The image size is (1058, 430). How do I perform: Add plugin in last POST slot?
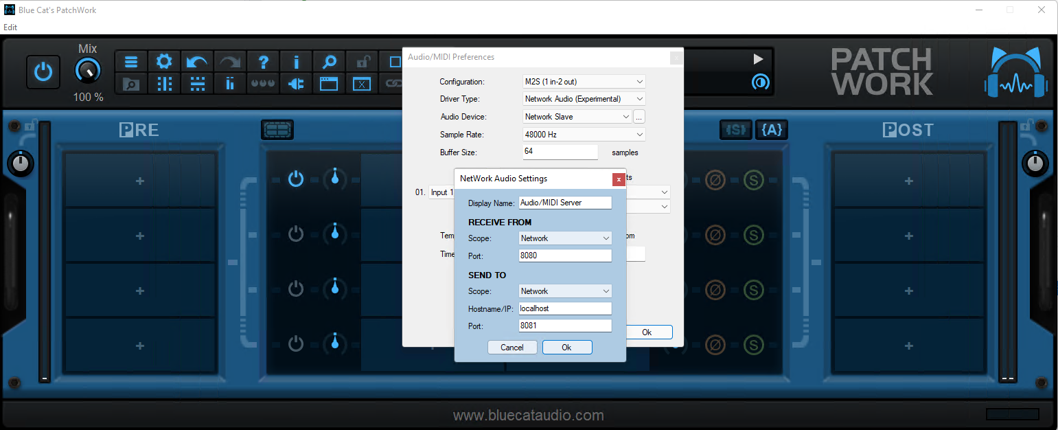pos(908,346)
